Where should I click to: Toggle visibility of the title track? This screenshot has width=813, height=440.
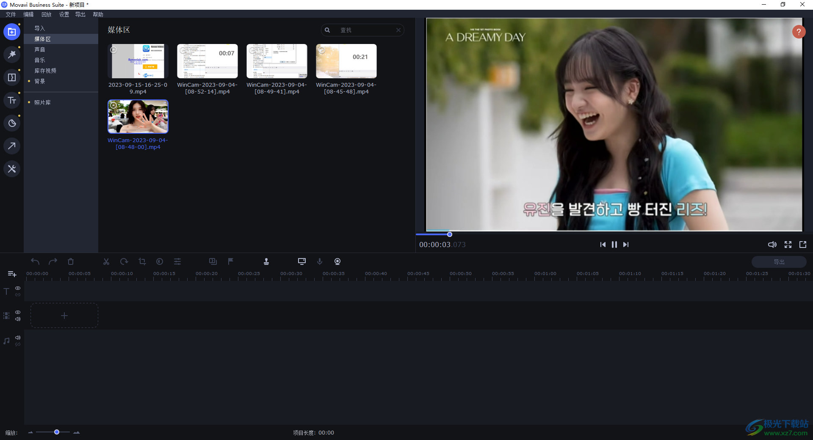18,288
